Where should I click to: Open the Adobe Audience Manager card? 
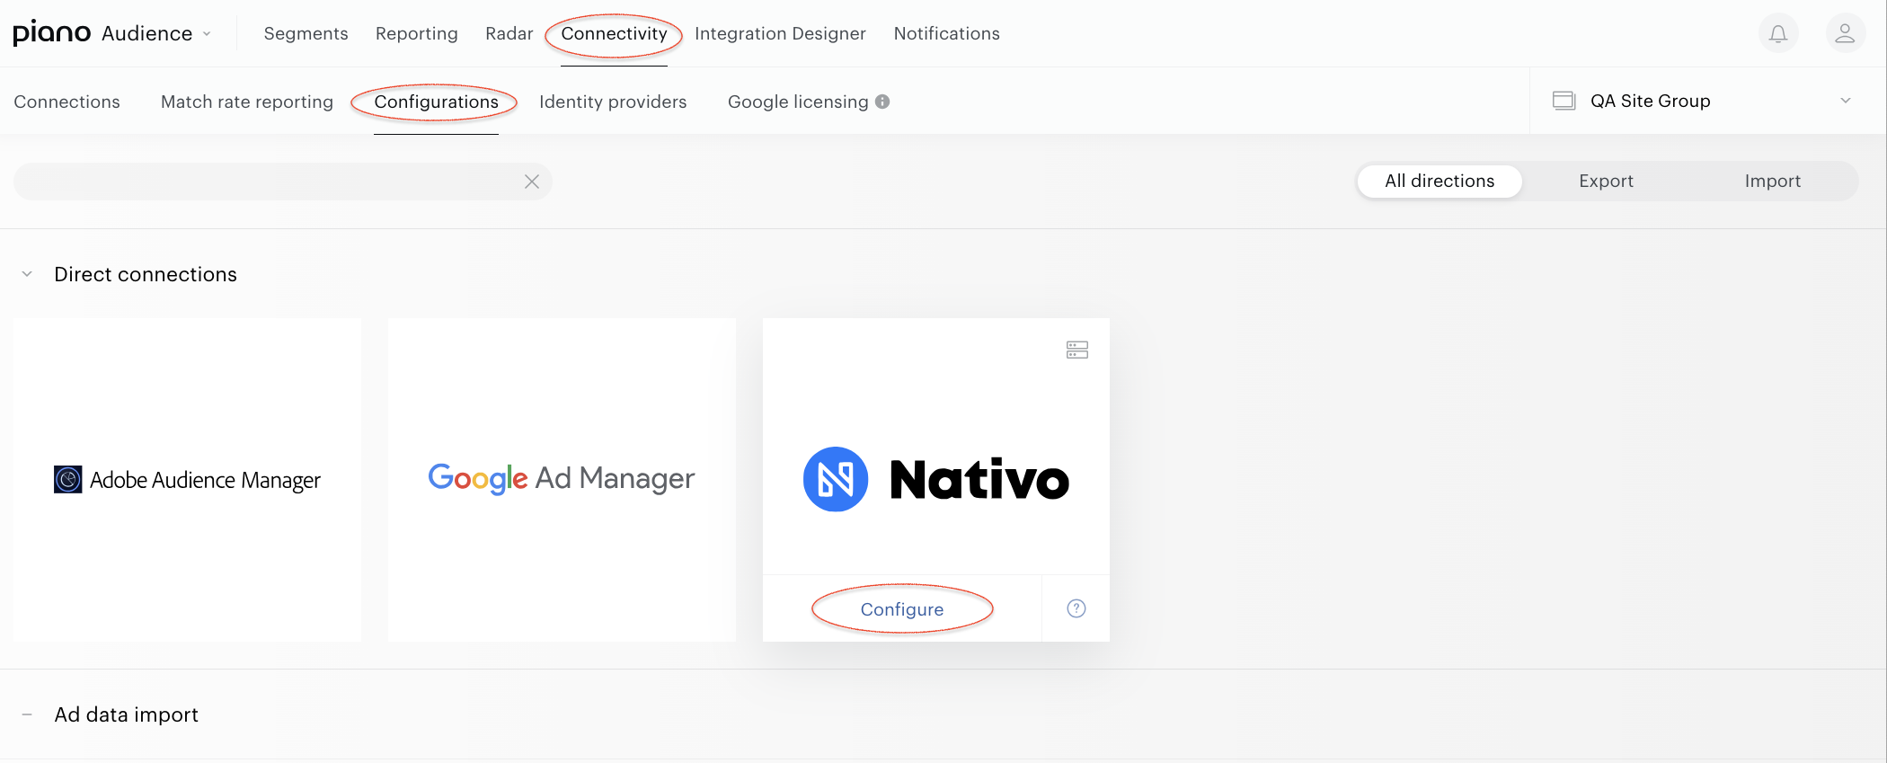click(x=187, y=479)
